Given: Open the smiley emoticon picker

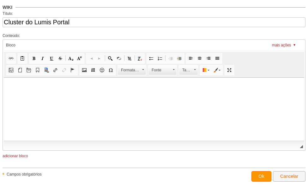Looking at the screenshot, I should pyautogui.click(x=102, y=70).
